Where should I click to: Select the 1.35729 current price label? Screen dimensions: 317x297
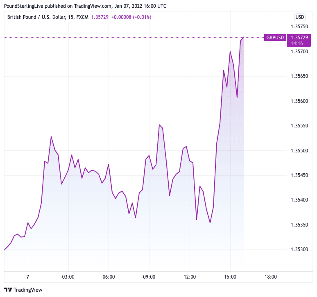[x=299, y=37]
